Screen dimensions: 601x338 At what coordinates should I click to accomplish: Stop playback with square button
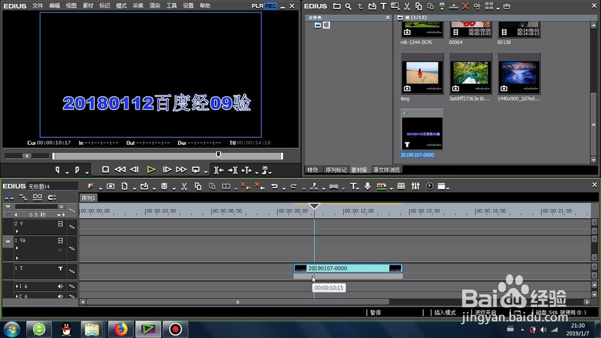pos(105,170)
